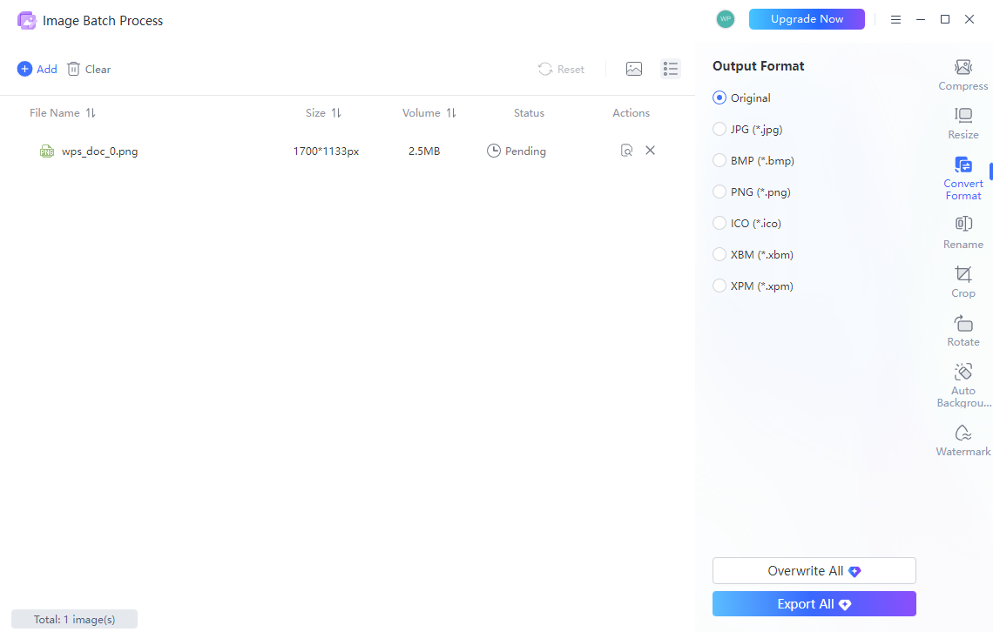Select XBM (*.xbm) output format

point(753,254)
